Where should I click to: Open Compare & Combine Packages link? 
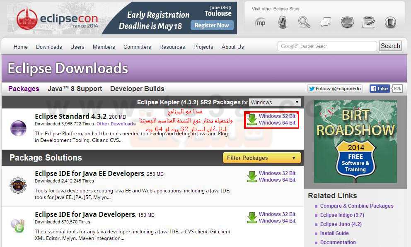click(357, 206)
